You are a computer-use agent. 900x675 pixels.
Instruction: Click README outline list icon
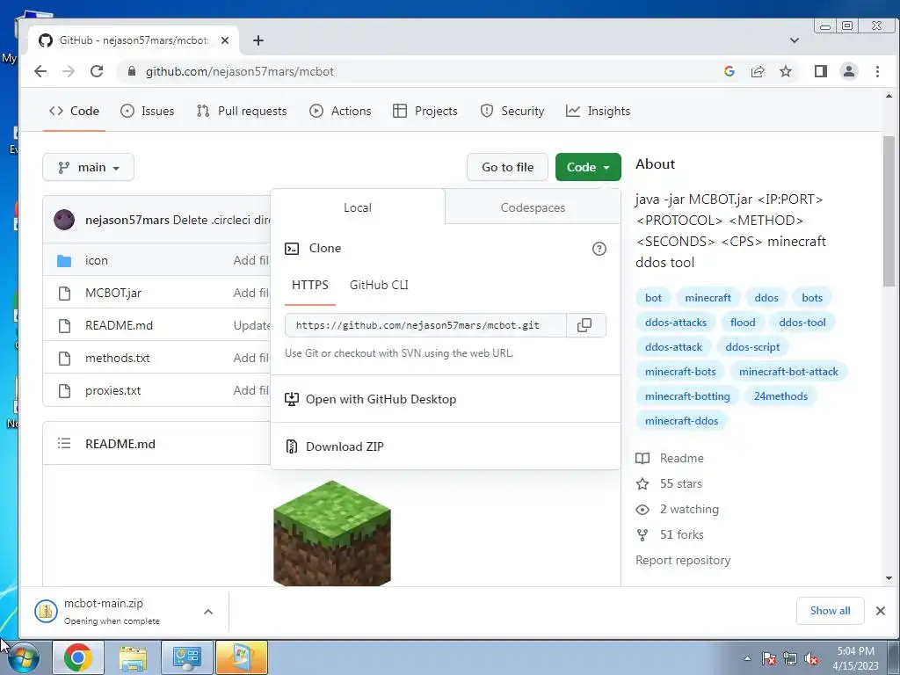63,444
